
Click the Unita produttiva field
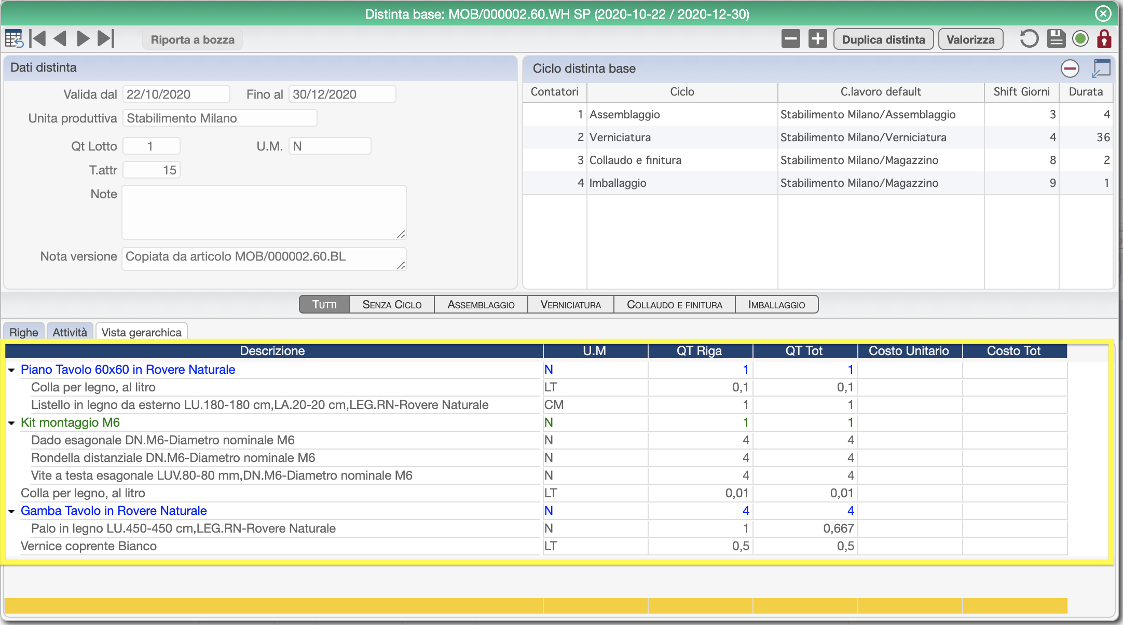220,118
